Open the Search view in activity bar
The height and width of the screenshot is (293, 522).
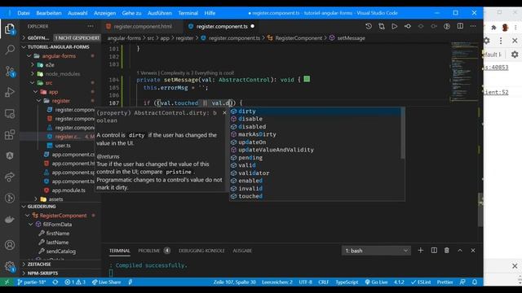(10, 50)
